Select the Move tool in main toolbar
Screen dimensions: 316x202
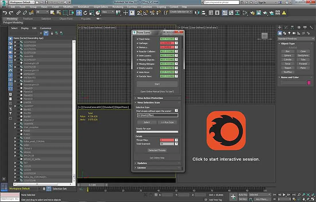pyautogui.click(x=79, y=13)
